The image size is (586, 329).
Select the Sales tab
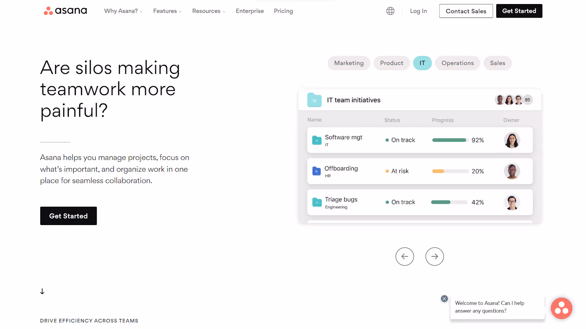pos(497,63)
